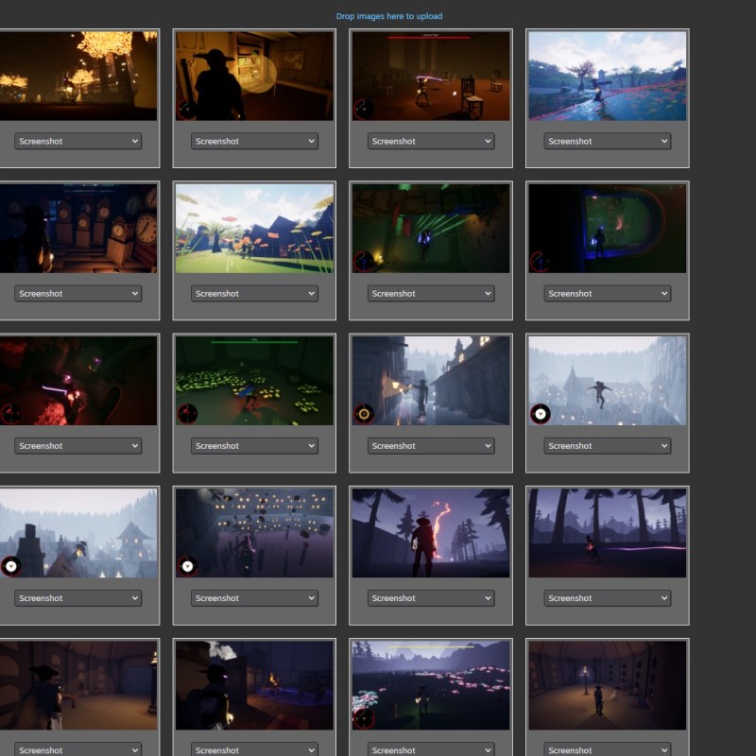This screenshot has width=756, height=756.
Task: Open the dropdown below the snowy rooftops village image
Action: 77,598
